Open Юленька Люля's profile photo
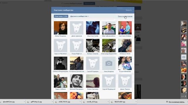Image resolution: width=188 pixels, height=105 pixels. (x=125, y=45)
